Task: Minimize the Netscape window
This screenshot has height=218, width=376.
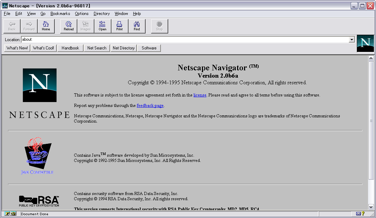Action: tap(354, 6)
